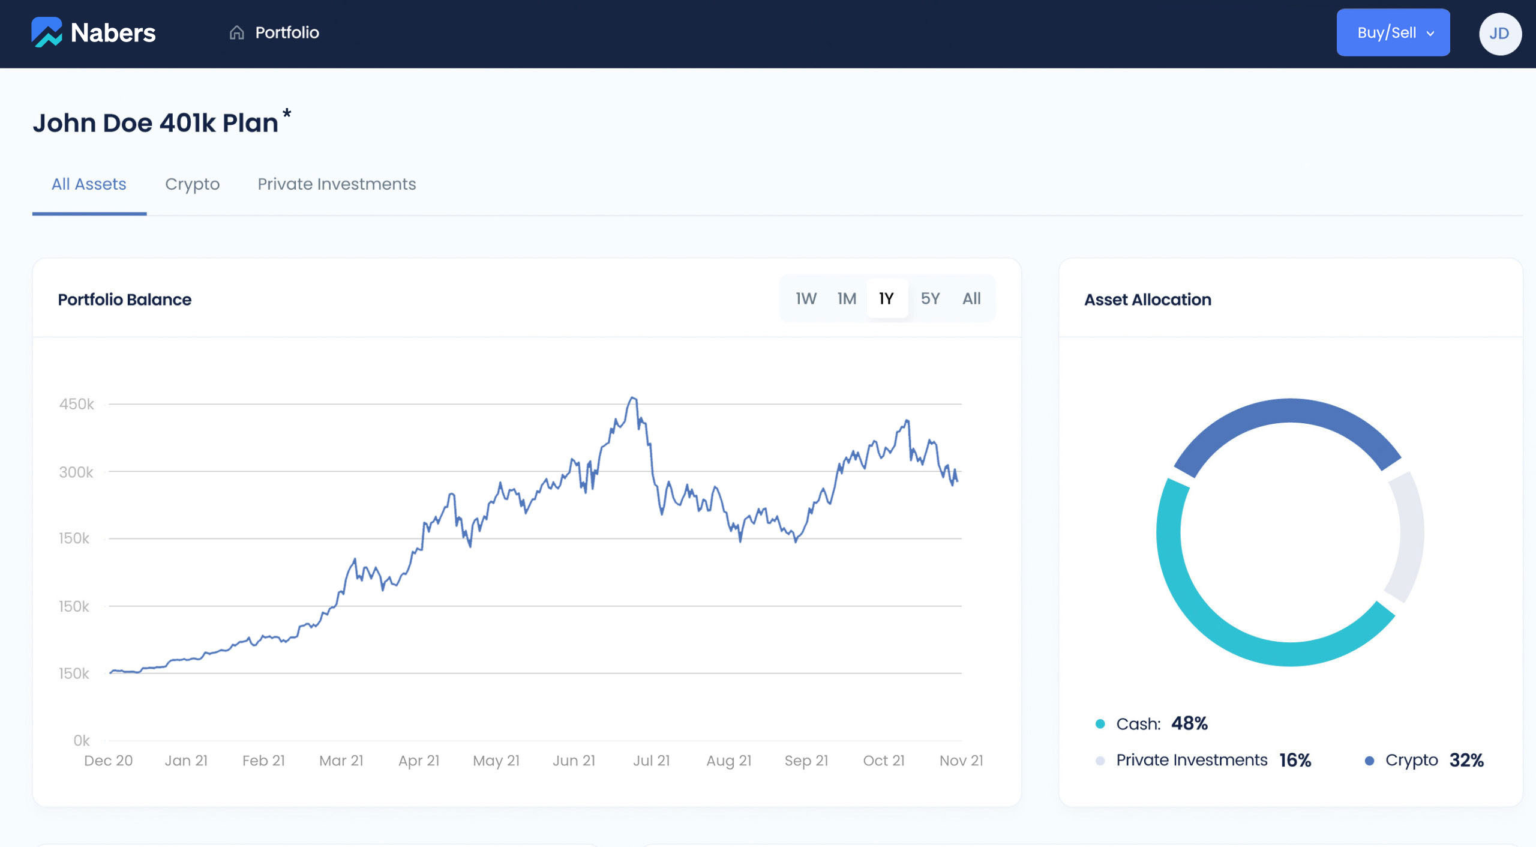Click the Nov 21 x-axis label
Image resolution: width=1536 pixels, height=847 pixels.
961,761
